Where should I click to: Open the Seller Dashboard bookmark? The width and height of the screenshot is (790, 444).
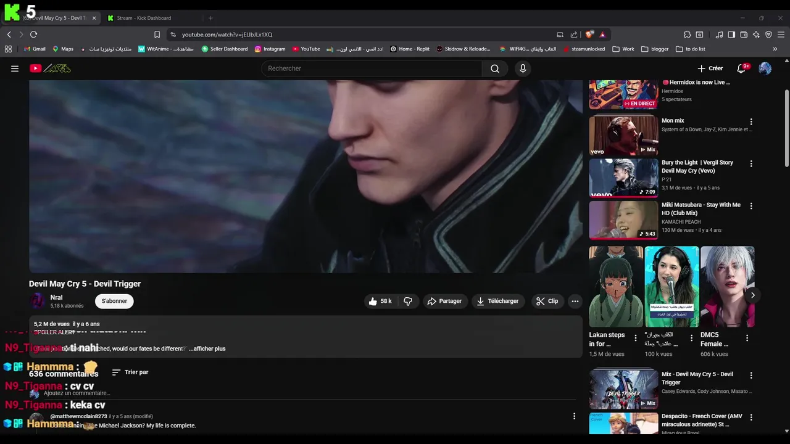tap(225, 49)
